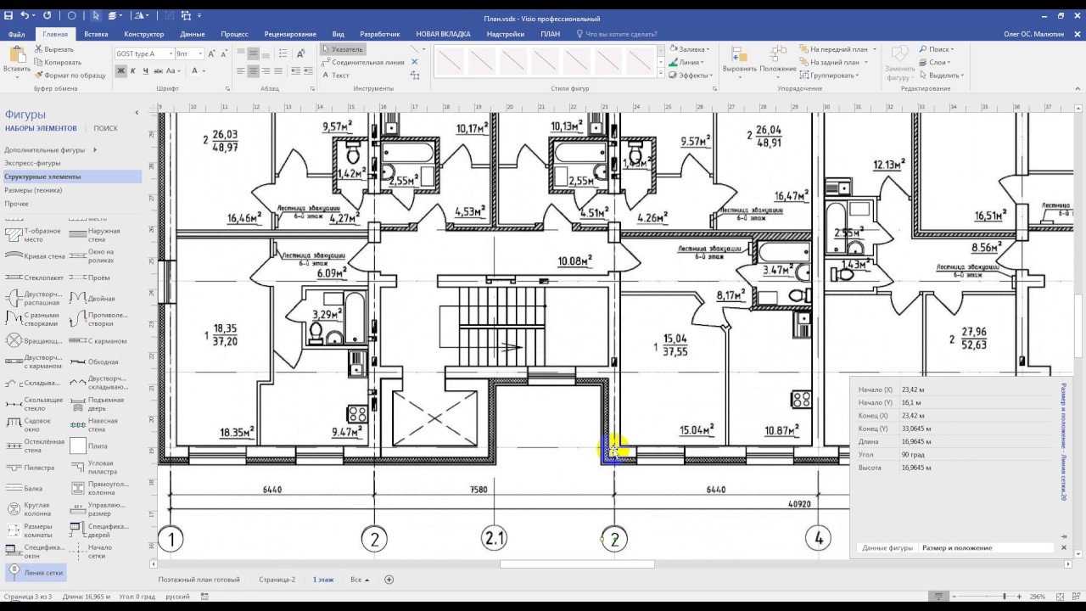1086x611 pixels.
Task: Toggle italic (К) formatting
Action: coord(133,70)
